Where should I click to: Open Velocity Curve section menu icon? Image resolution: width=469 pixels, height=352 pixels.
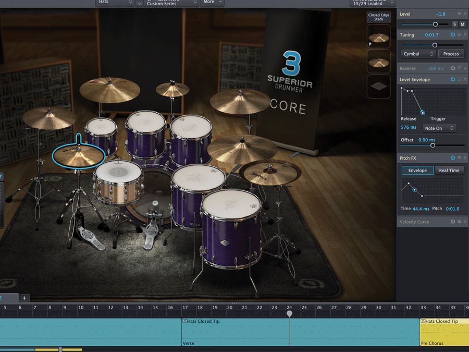(459, 222)
